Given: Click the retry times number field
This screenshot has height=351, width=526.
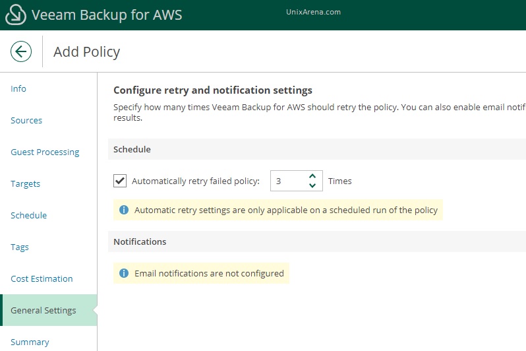Looking at the screenshot, I should 296,181.
